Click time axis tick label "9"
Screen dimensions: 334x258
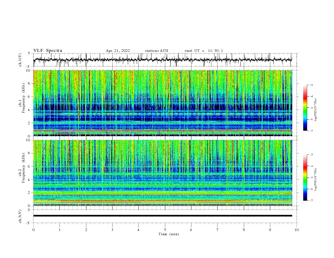pos(270,230)
